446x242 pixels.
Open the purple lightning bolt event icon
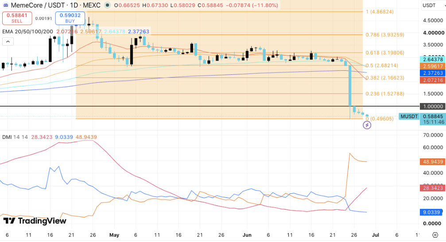[367, 125]
